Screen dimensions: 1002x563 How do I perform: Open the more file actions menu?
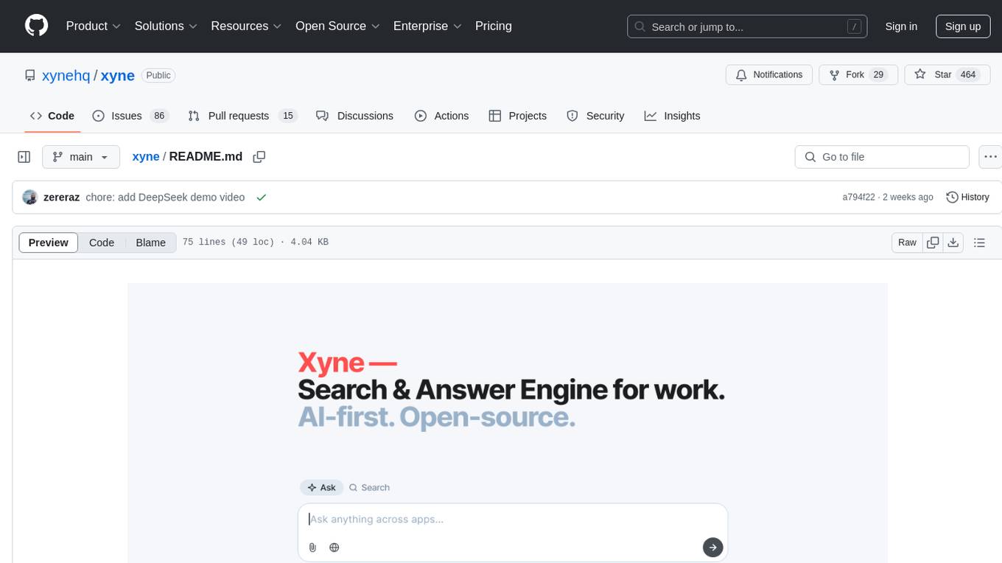991,157
